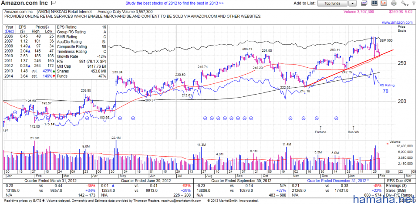
Task: Open the line chart view icon
Action: (364, 3)
